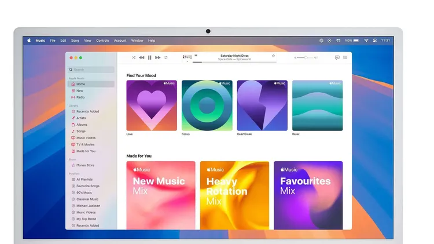Toggle repeat mode in the toolbar
Viewport: 434px width, 244px height.
pyautogui.click(x=165, y=57)
